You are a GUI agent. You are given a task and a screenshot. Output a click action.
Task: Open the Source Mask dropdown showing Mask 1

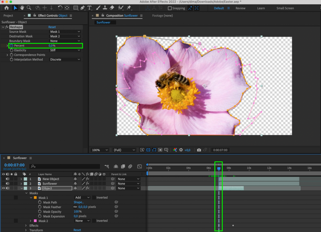pos(65,32)
